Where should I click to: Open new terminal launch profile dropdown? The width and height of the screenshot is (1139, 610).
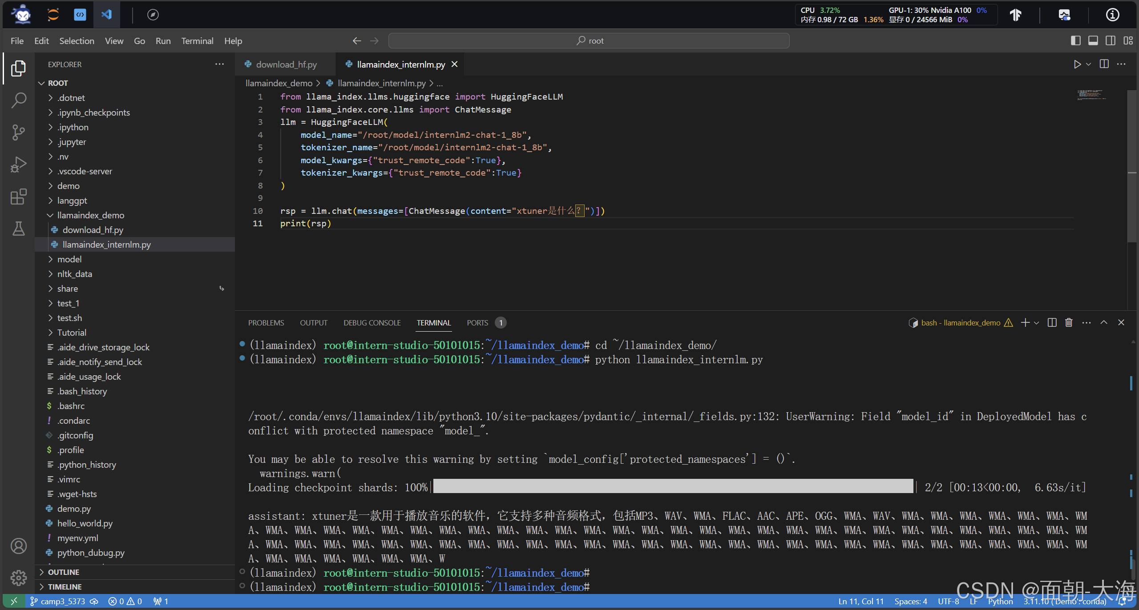point(1037,323)
